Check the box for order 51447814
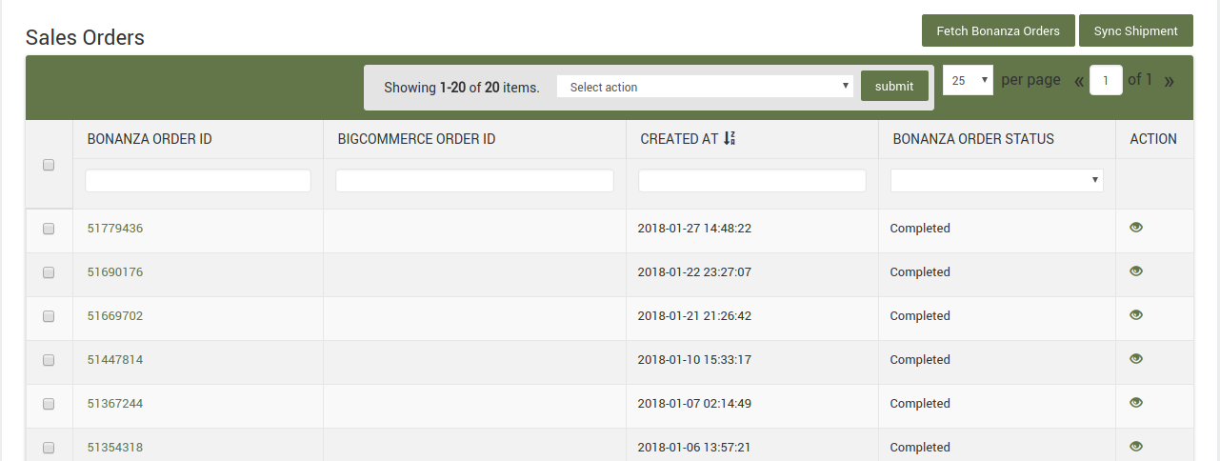Viewport: 1220px width, 461px height. point(49,360)
